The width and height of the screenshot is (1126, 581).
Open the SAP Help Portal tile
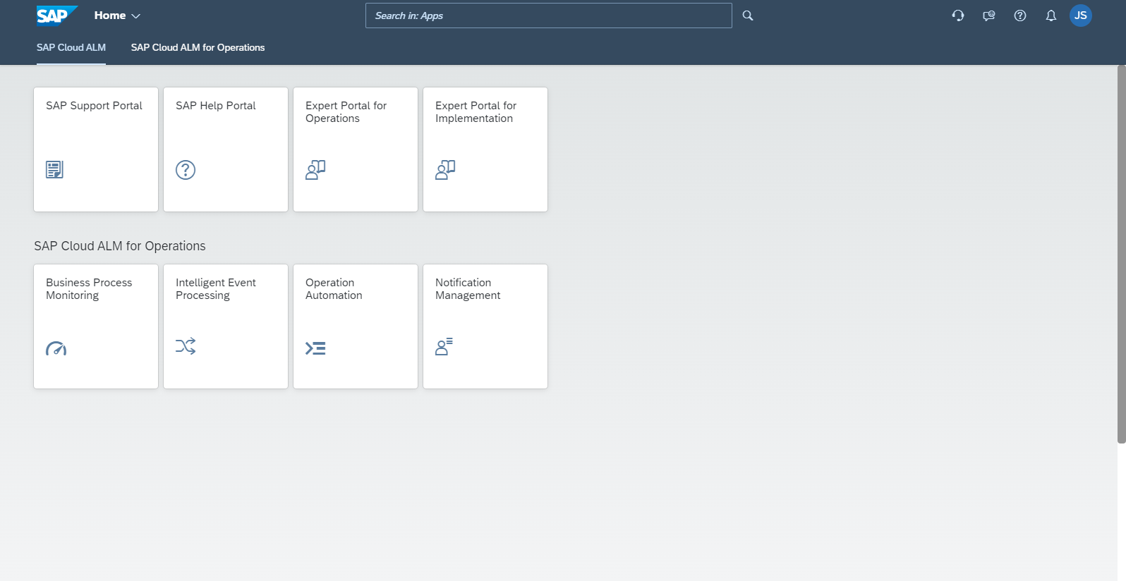226,149
